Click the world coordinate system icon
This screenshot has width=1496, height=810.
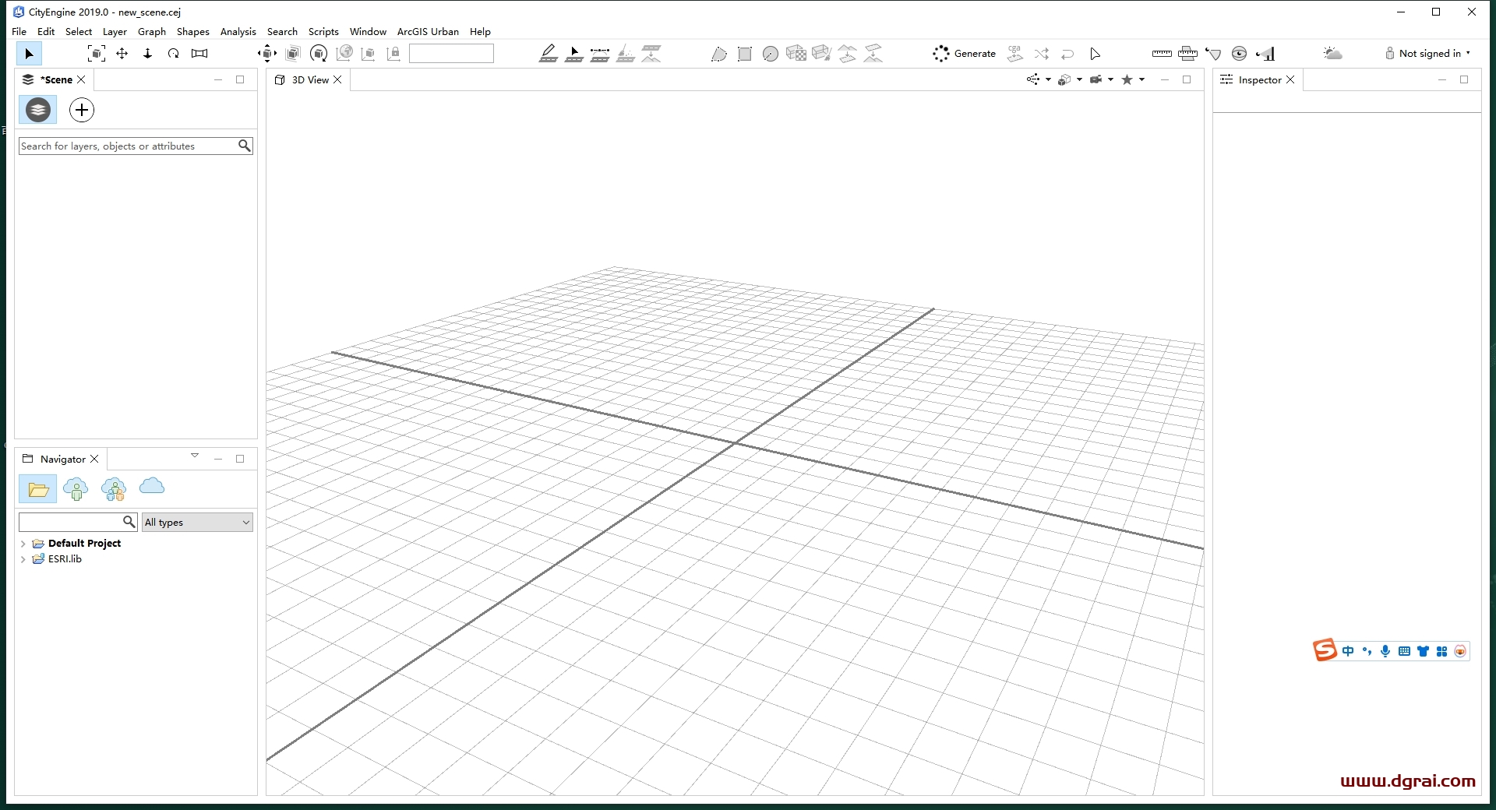[x=344, y=53]
